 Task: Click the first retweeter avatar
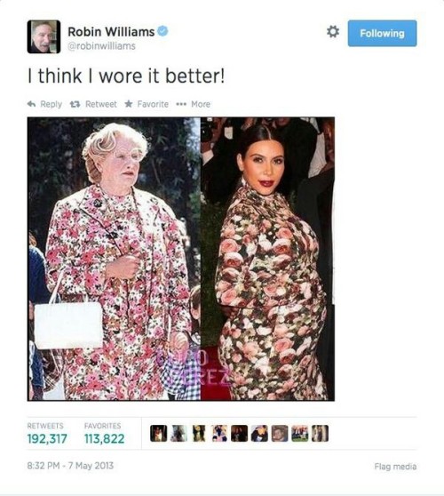(159, 434)
